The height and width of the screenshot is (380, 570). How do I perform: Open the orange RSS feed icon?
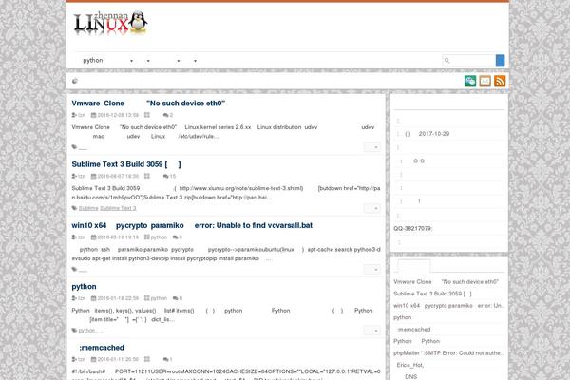[x=500, y=81]
